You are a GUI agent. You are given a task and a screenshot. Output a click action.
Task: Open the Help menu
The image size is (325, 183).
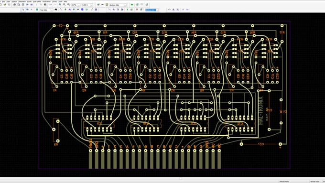[x=65, y=1]
